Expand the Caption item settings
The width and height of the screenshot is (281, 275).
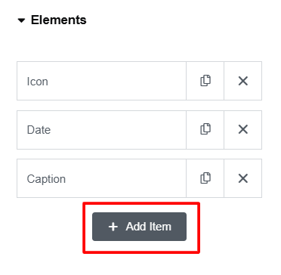[101, 178]
